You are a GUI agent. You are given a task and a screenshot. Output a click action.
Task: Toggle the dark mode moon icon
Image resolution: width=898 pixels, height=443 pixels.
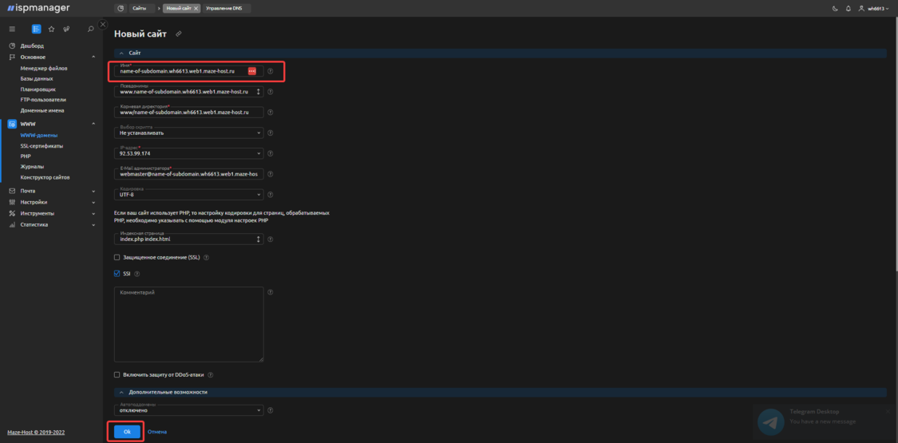coord(836,8)
